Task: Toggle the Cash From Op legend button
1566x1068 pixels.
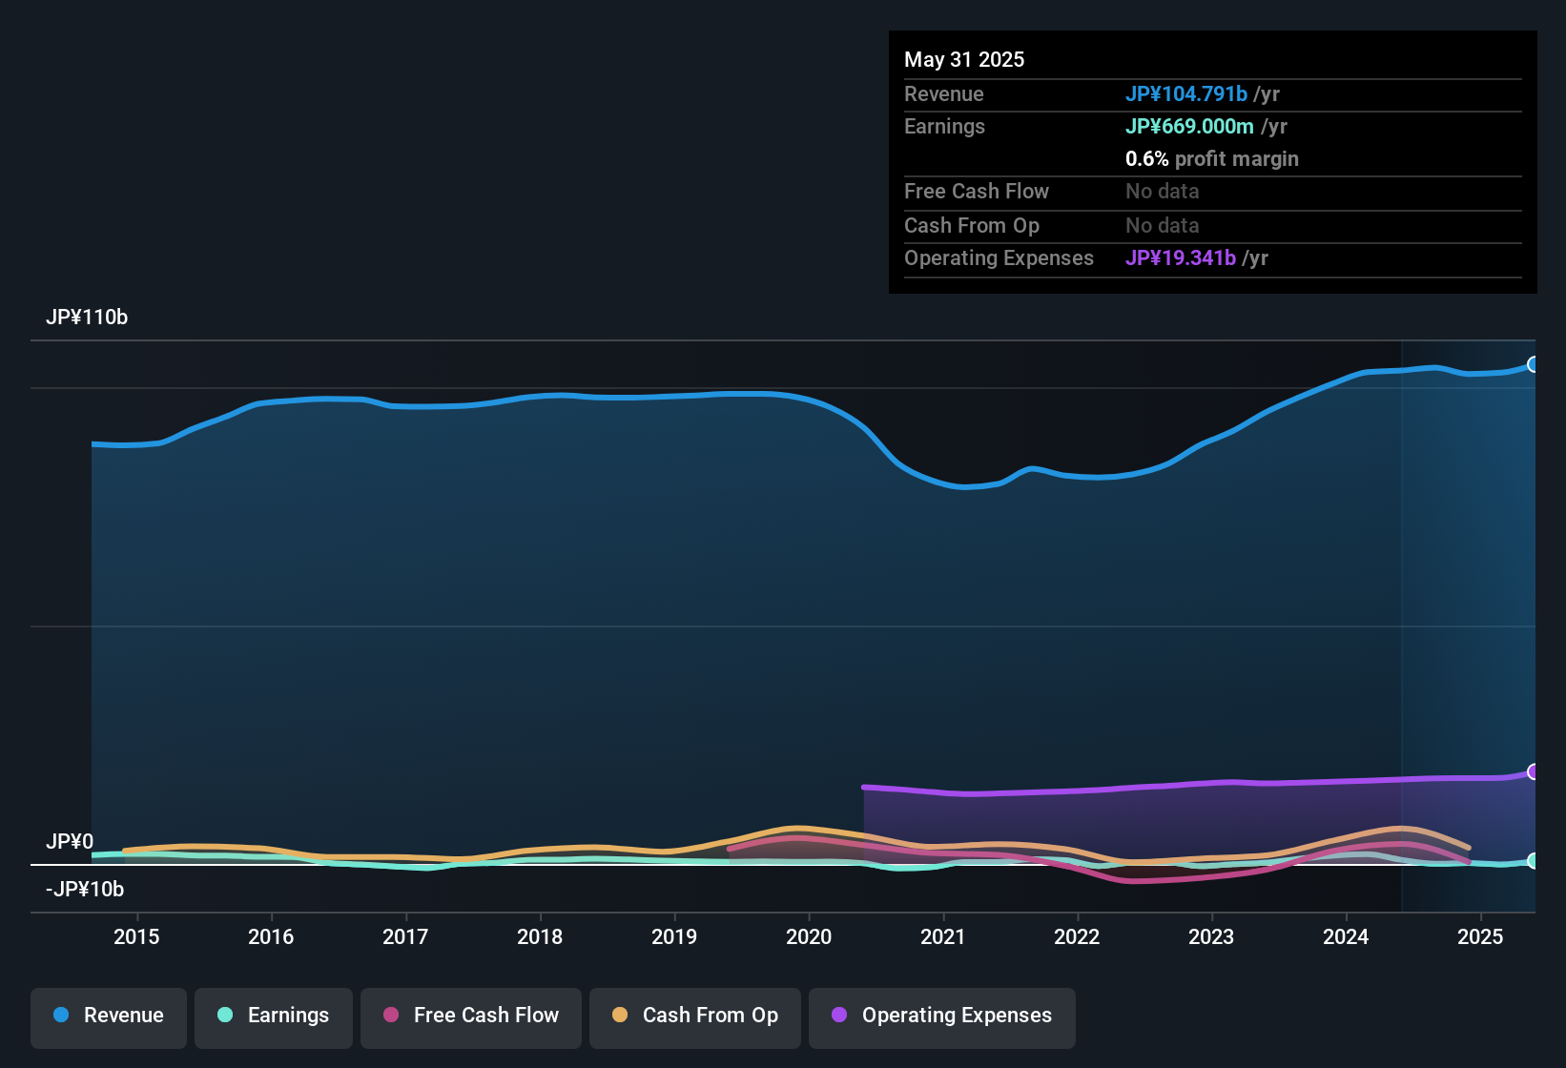Action: (x=695, y=1017)
